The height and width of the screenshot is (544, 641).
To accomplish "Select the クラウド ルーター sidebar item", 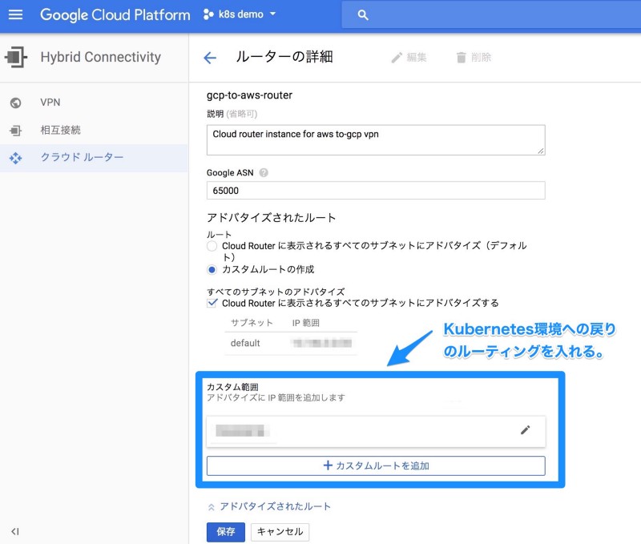I will click(x=94, y=158).
